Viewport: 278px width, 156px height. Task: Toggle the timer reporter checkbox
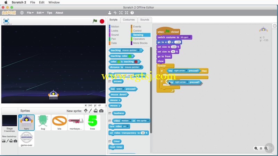tap(110, 141)
